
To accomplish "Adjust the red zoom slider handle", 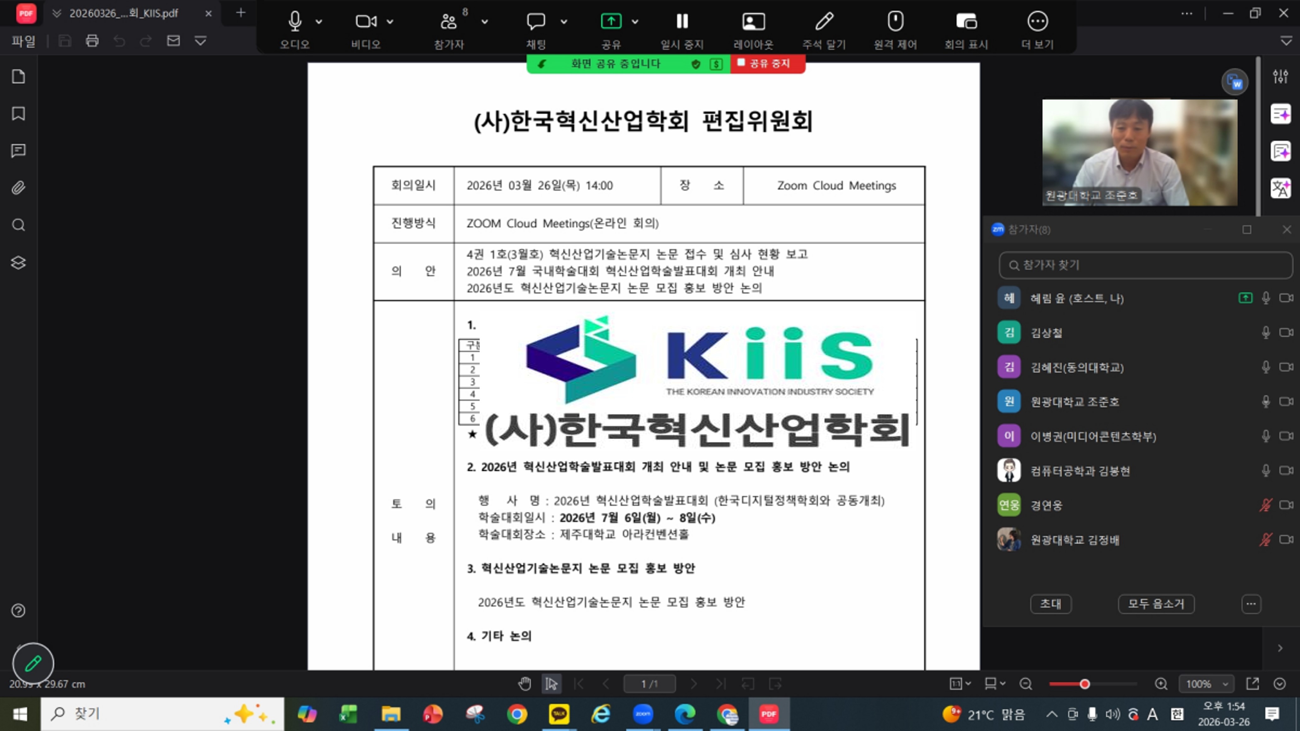I will [x=1084, y=684].
